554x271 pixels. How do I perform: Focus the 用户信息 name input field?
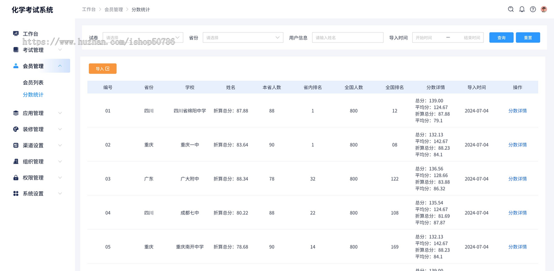click(x=348, y=37)
